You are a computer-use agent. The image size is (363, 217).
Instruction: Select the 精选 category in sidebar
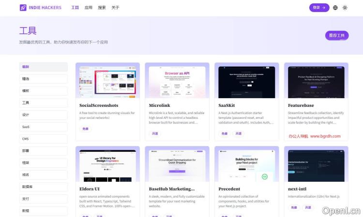(43, 79)
